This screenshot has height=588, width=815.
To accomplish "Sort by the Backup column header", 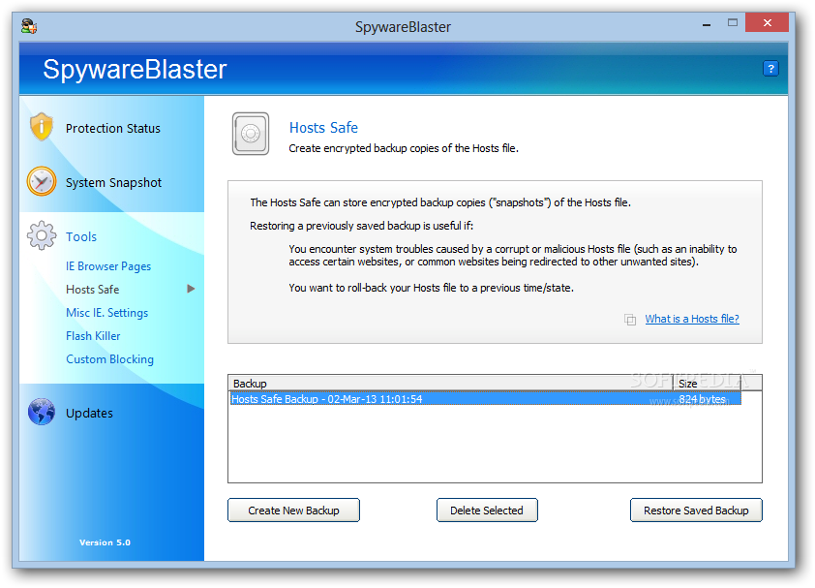I will [451, 383].
